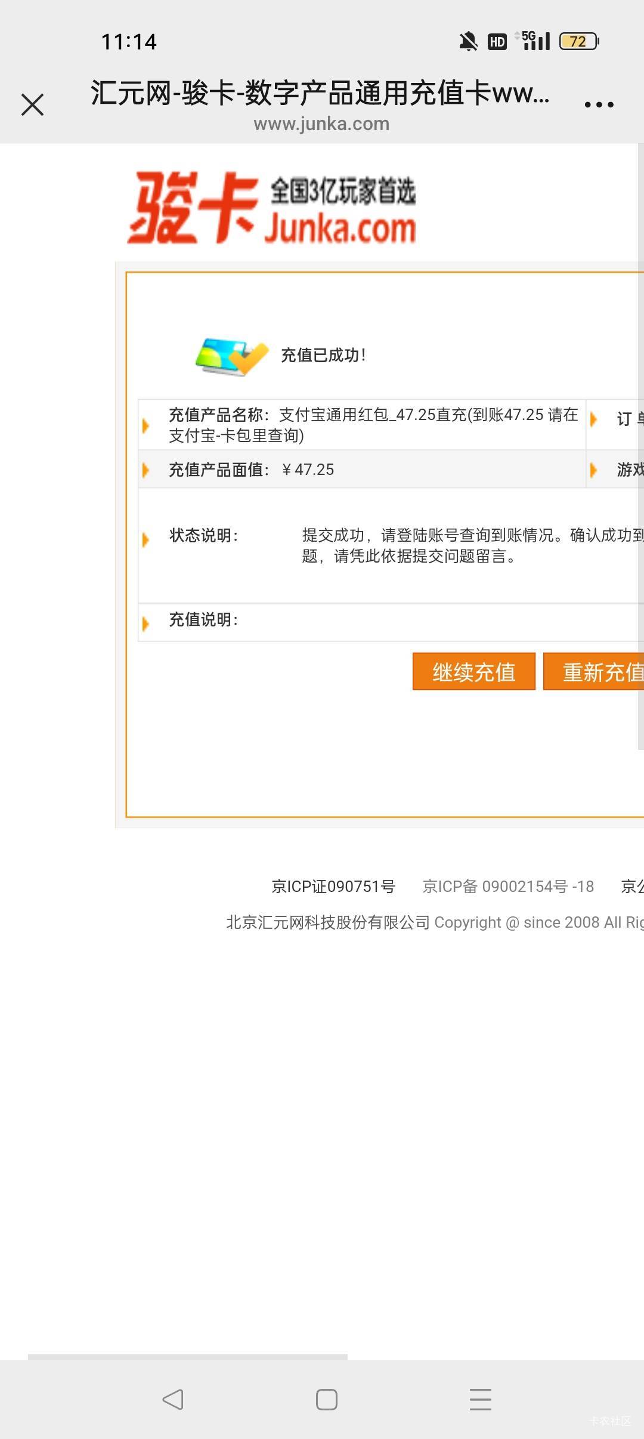This screenshot has width=644, height=1439.
Task: Tap the recharge success card icon
Action: (232, 356)
